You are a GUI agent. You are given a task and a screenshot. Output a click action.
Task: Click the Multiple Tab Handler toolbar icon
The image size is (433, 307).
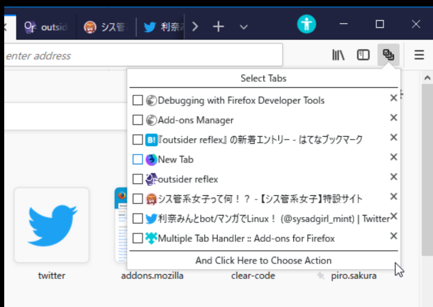[388, 54]
